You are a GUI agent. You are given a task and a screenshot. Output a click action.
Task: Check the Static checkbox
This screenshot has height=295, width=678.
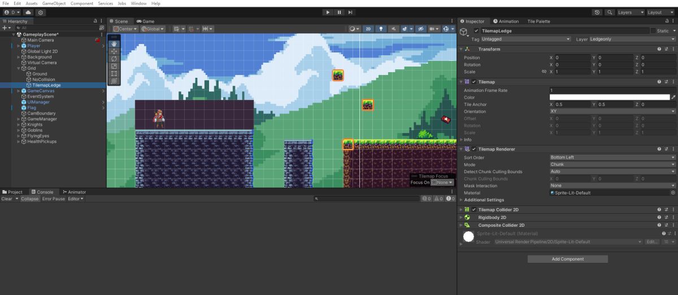[x=653, y=30]
